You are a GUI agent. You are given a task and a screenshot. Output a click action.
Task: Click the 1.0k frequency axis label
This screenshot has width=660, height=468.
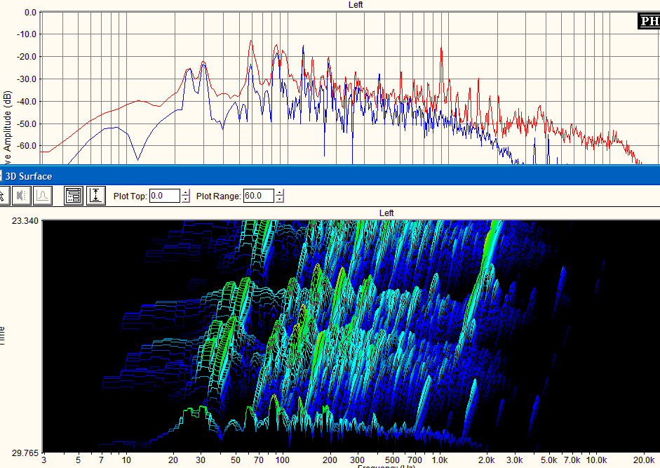(x=440, y=460)
